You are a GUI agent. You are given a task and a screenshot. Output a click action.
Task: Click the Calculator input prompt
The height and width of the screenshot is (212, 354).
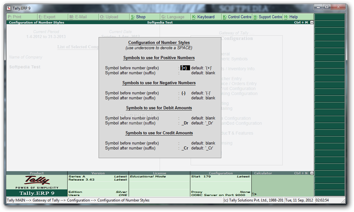coord(254,194)
